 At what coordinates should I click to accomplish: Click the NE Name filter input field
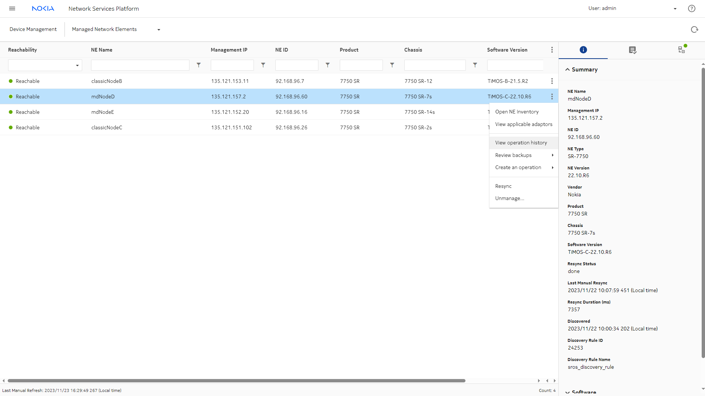[x=140, y=65]
